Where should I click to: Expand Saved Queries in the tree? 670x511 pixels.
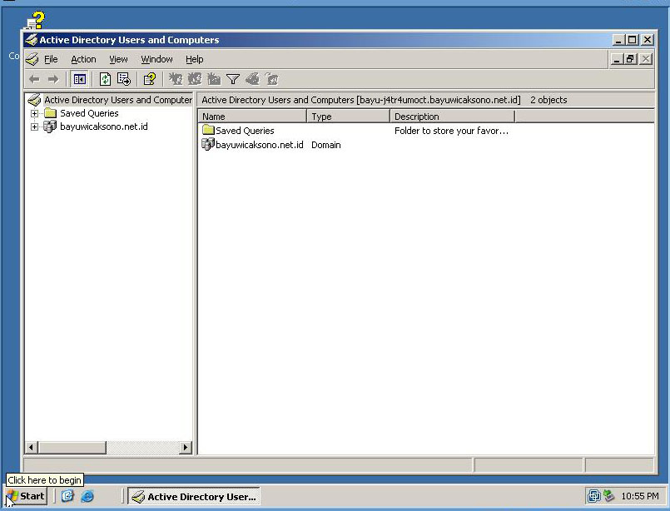pyautogui.click(x=35, y=113)
